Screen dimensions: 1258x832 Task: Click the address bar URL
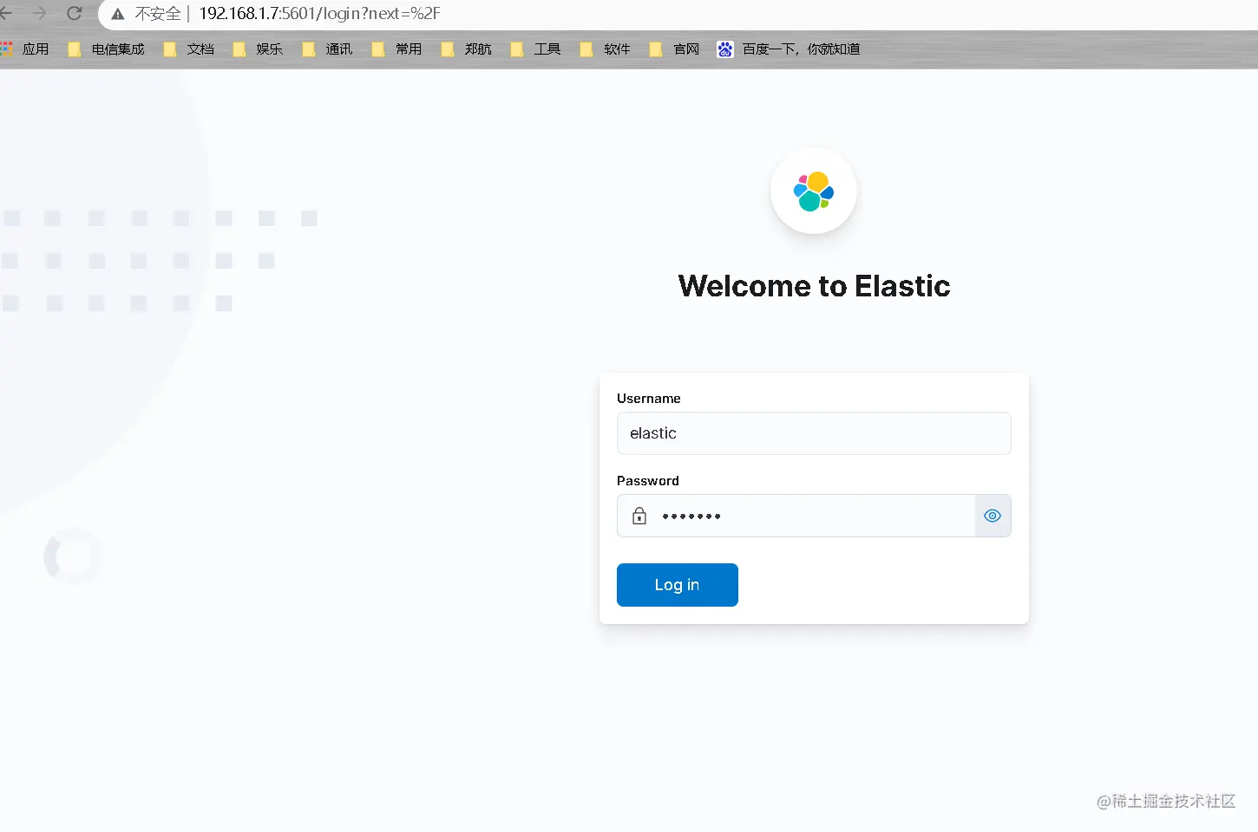(319, 14)
